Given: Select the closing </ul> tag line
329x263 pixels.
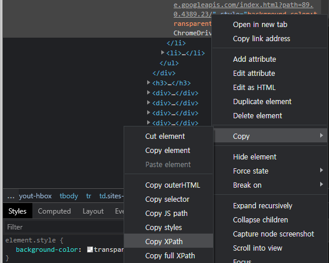Looking at the screenshot, I should 169,63.
